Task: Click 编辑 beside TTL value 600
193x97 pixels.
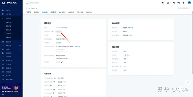Action: pos(62,78)
